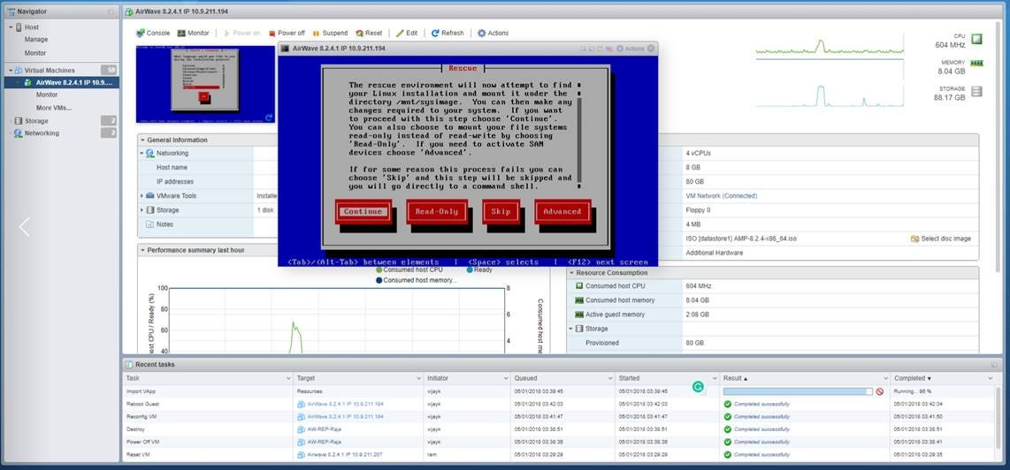
Task: Open Initiator column dropdown
Action: (506, 379)
